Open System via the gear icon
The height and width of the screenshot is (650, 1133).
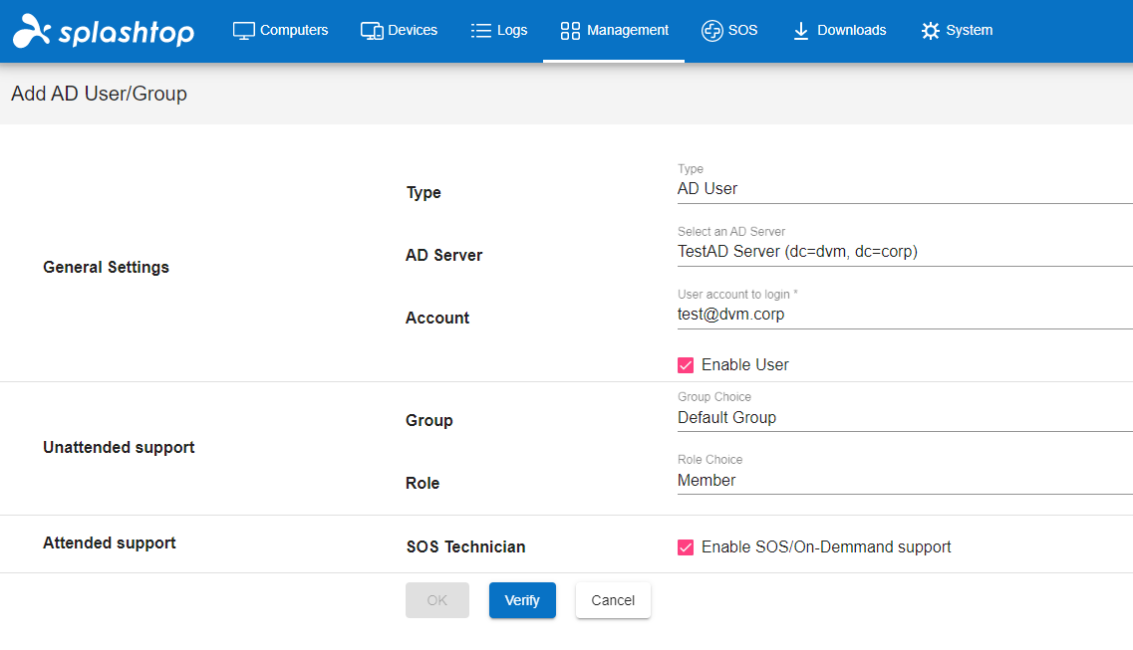(930, 30)
